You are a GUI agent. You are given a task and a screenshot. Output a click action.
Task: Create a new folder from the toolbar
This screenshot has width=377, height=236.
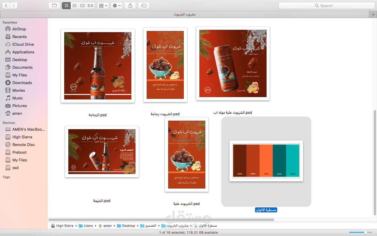coord(54,6)
